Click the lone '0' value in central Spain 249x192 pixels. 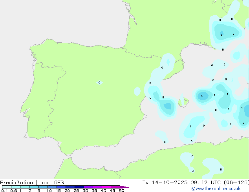pyautogui.click(x=99, y=83)
